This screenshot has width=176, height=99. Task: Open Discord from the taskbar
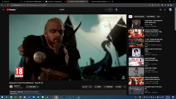[25, 97]
